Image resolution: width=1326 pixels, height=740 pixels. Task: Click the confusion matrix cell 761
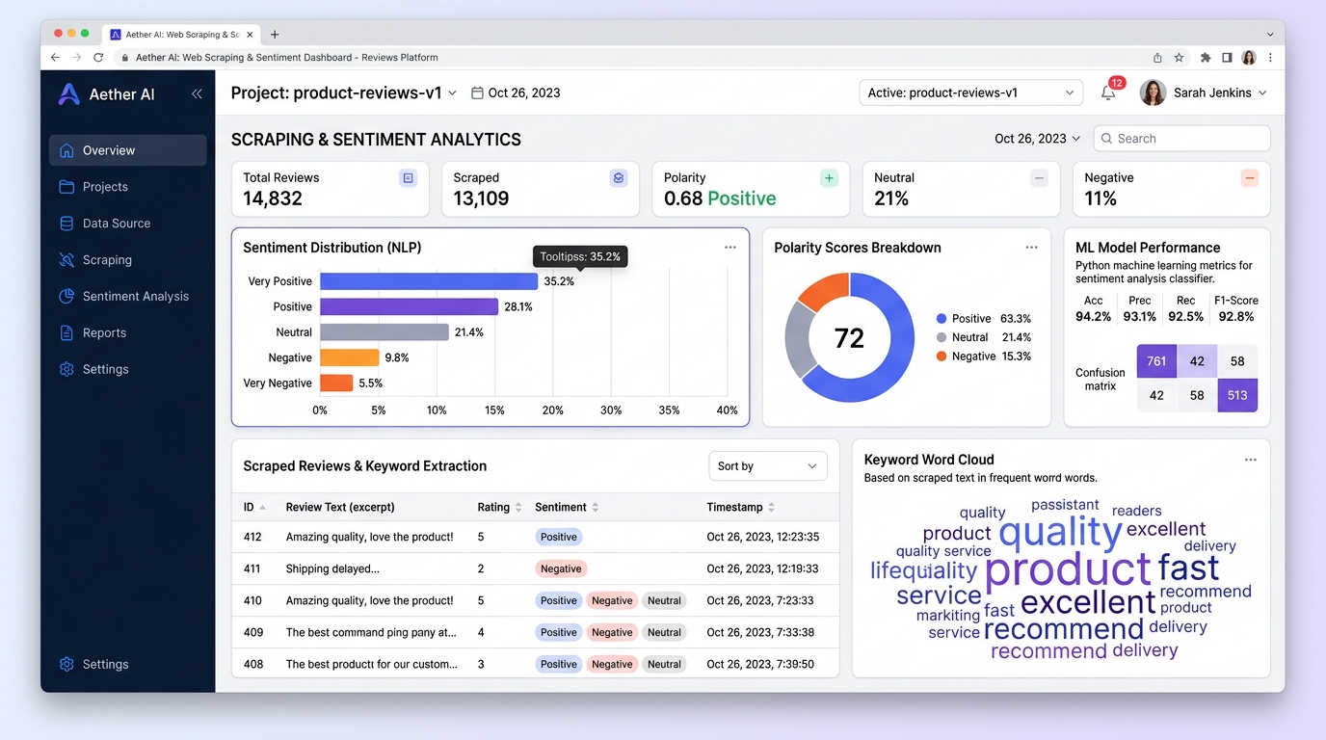1157,361
